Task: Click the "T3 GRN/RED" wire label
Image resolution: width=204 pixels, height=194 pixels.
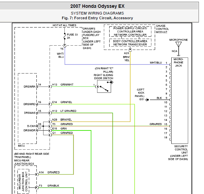Action: pyautogui.click(x=62, y=124)
